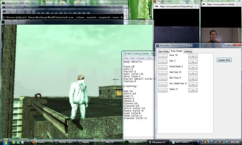Click The Matrix Online title bar icon
This screenshot has width=242, height=145.
(x=3, y=22)
